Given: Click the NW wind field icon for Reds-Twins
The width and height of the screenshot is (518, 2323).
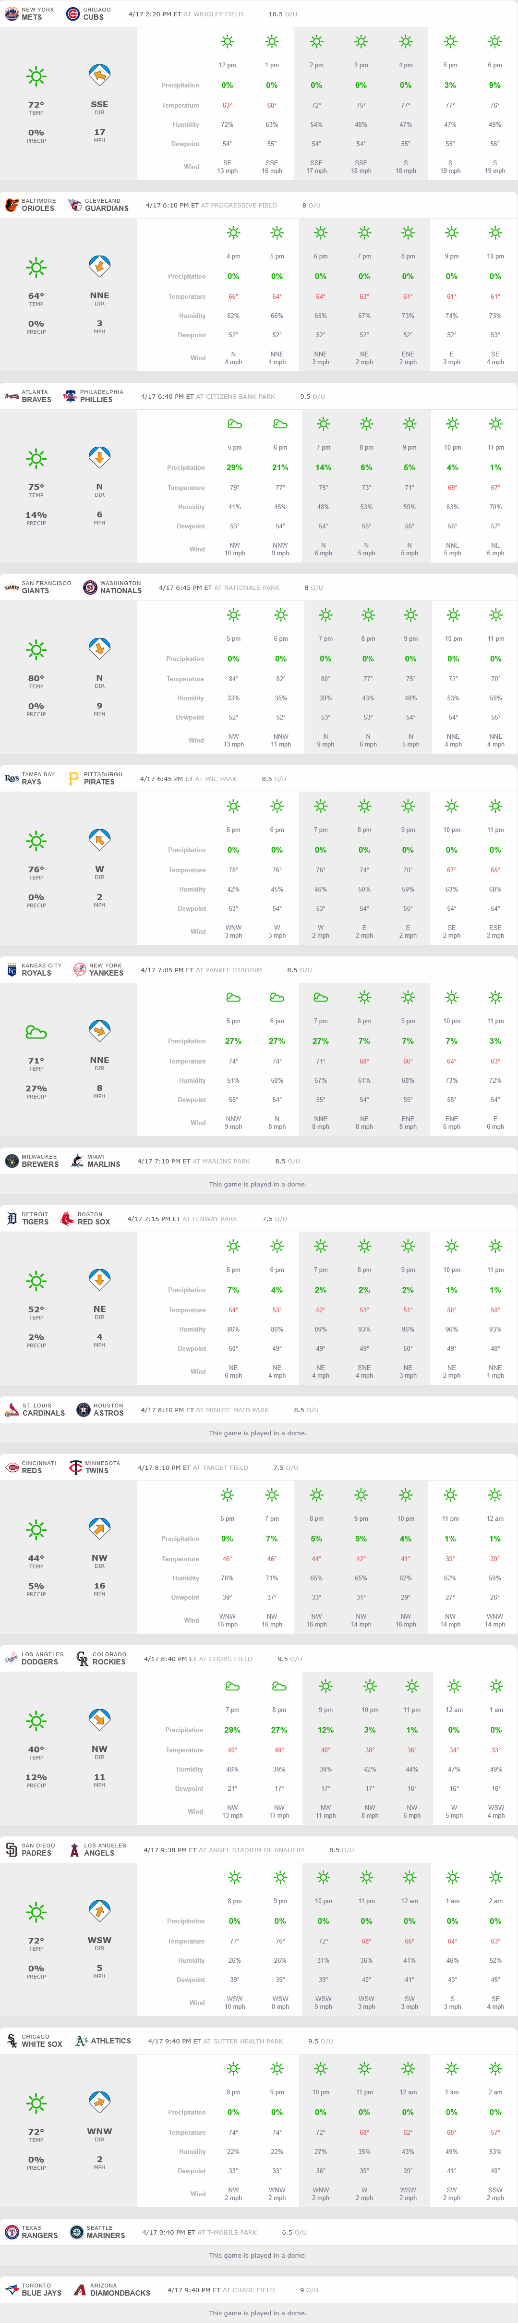Looking at the screenshot, I should [x=99, y=1529].
